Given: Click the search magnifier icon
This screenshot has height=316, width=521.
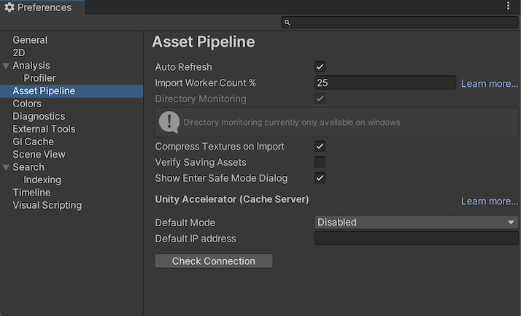Looking at the screenshot, I should 287,23.
